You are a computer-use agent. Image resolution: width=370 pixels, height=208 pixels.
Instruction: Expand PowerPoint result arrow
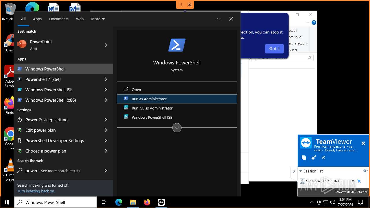pyautogui.click(x=106, y=45)
